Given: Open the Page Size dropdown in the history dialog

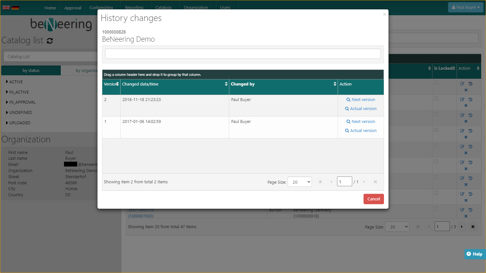Looking at the screenshot, I should pos(300,182).
